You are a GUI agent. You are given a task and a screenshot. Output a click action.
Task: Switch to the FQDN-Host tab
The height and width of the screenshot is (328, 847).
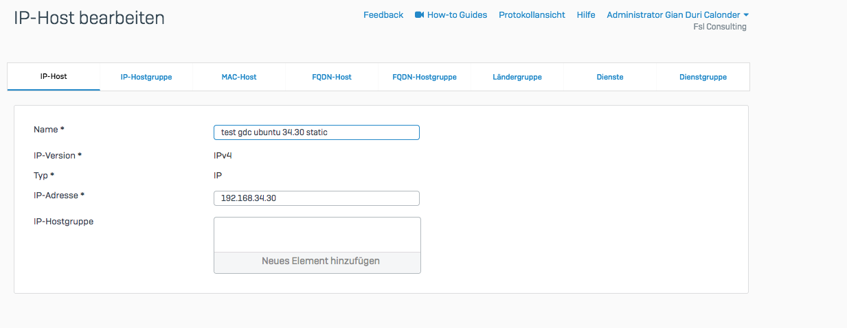(332, 77)
